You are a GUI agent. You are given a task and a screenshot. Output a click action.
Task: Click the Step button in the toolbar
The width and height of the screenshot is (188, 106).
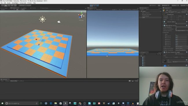[x=97, y=5]
